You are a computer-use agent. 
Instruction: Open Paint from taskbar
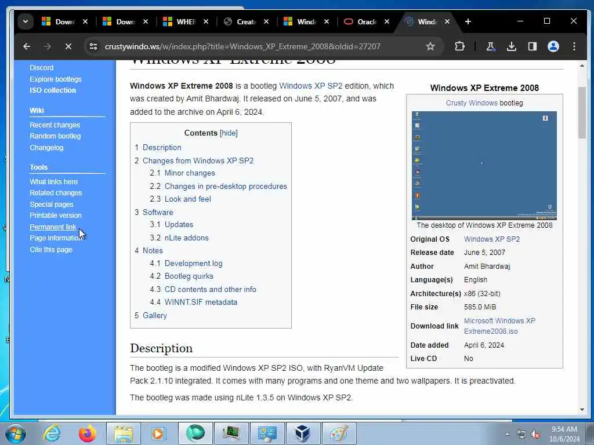(339, 433)
